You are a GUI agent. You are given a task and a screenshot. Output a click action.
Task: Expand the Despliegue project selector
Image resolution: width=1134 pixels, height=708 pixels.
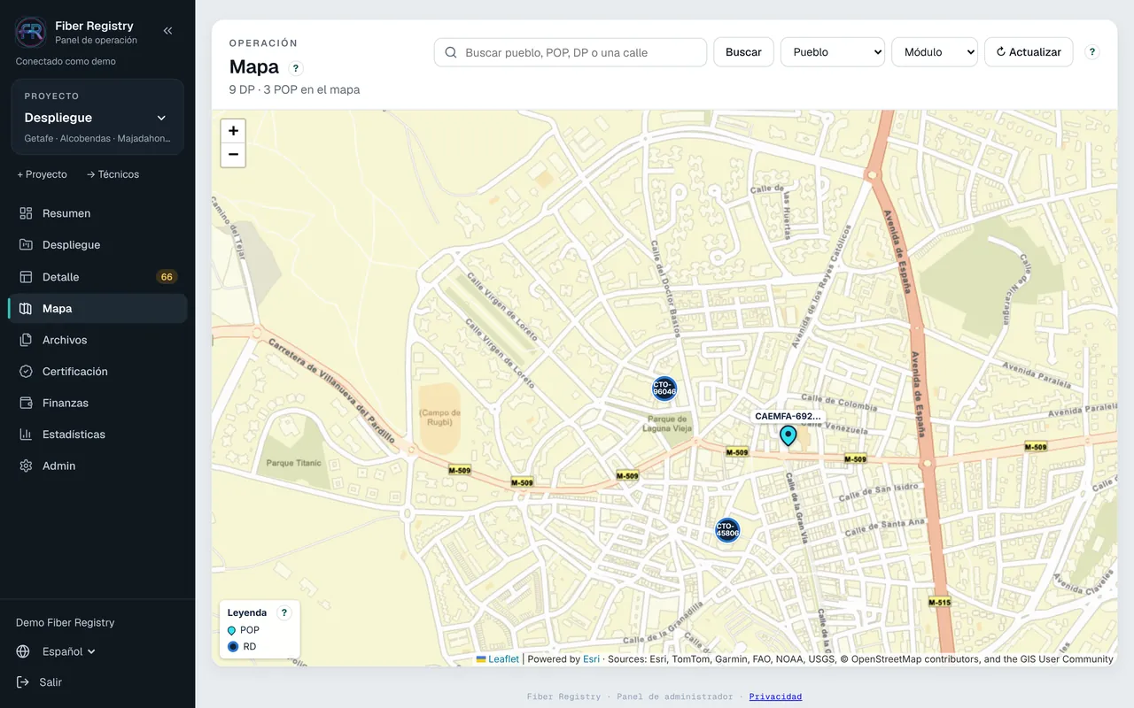[x=97, y=118]
